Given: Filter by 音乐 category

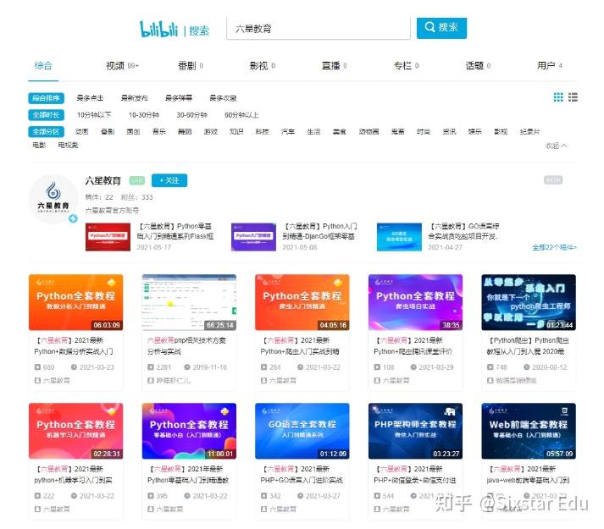Looking at the screenshot, I should coord(158,132).
